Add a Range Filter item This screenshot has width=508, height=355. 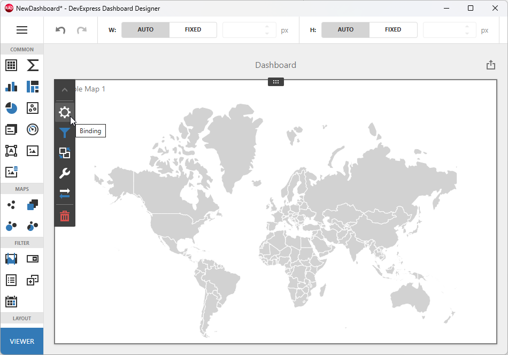(x=11, y=258)
